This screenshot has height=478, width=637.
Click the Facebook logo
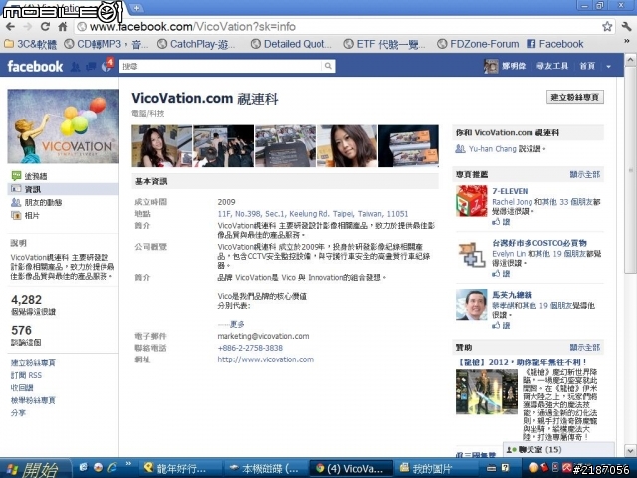pos(35,67)
